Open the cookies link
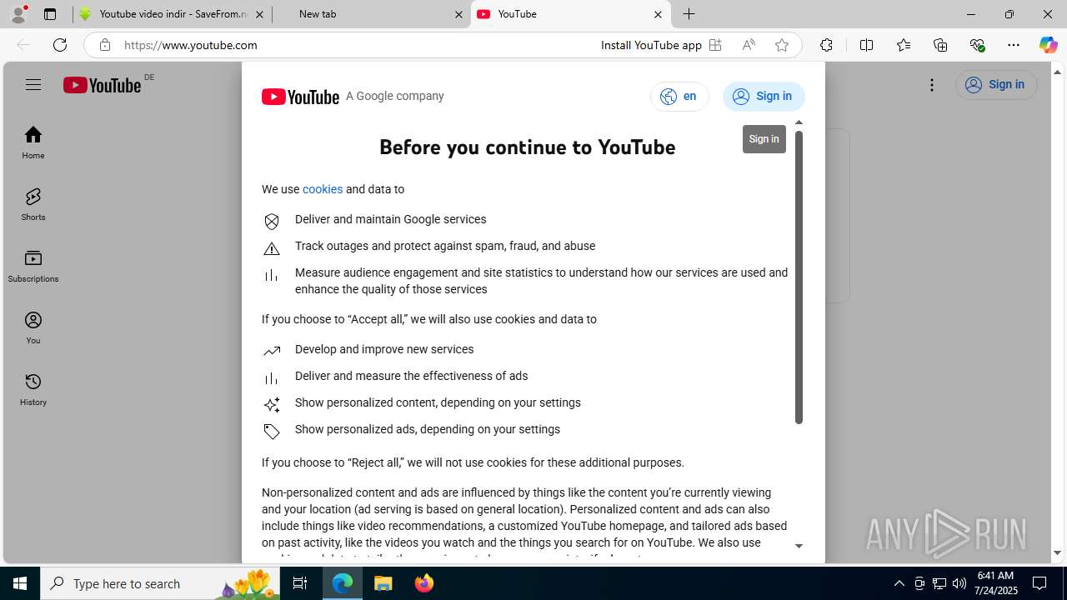This screenshot has height=600, width=1067. [323, 189]
